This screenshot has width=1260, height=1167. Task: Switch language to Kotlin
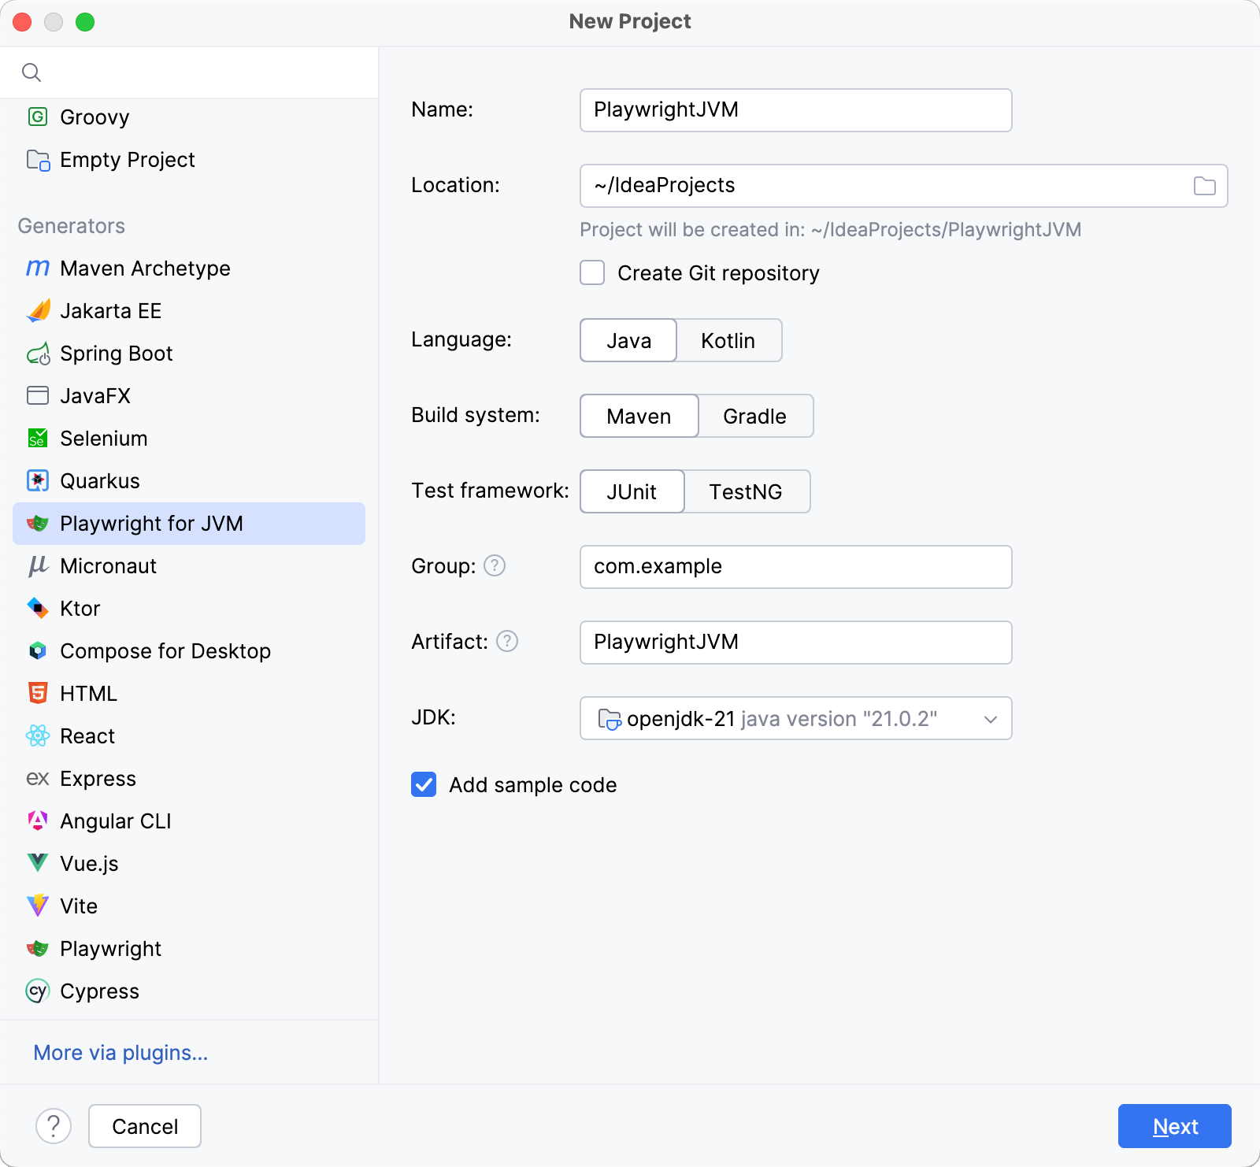[x=728, y=341]
